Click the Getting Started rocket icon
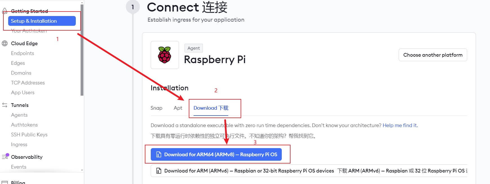The image size is (490, 184). [5, 11]
